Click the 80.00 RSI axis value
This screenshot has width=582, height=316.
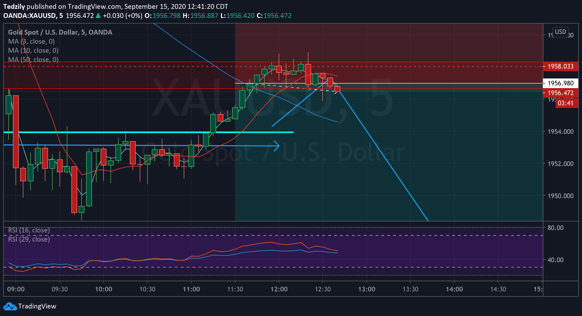click(555, 228)
